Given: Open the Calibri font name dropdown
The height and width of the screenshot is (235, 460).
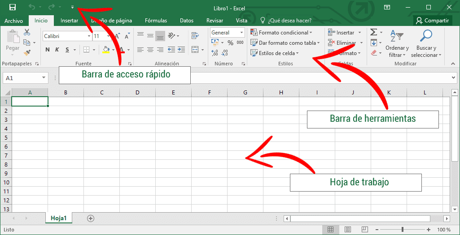Looking at the screenshot, I should tap(88, 36).
